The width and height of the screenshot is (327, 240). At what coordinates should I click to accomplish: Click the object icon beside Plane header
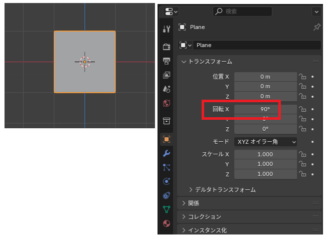tap(182, 27)
